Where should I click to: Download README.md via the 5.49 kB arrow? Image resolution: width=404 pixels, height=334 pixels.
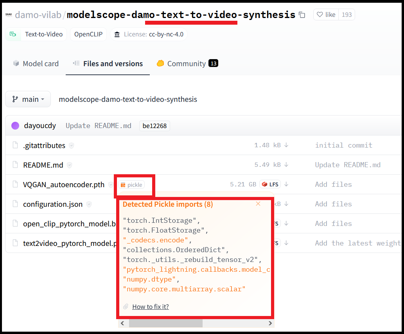point(286,164)
